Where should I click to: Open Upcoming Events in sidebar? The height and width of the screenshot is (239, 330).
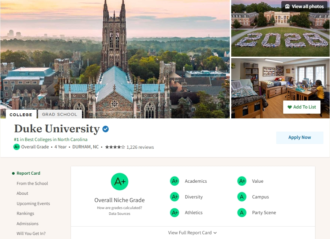[x=33, y=204]
